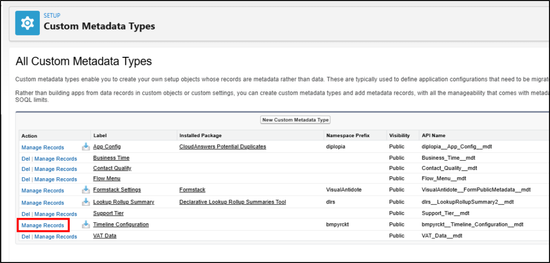Click the package icon beside Lookup Rollup Summary
The height and width of the screenshot is (263, 550).
pos(86,202)
